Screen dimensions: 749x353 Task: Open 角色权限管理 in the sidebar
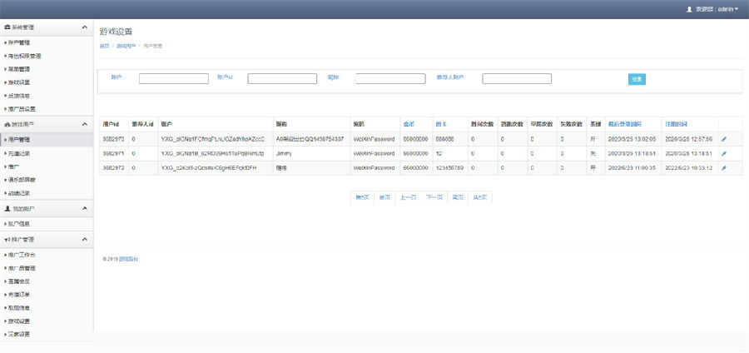tap(25, 56)
